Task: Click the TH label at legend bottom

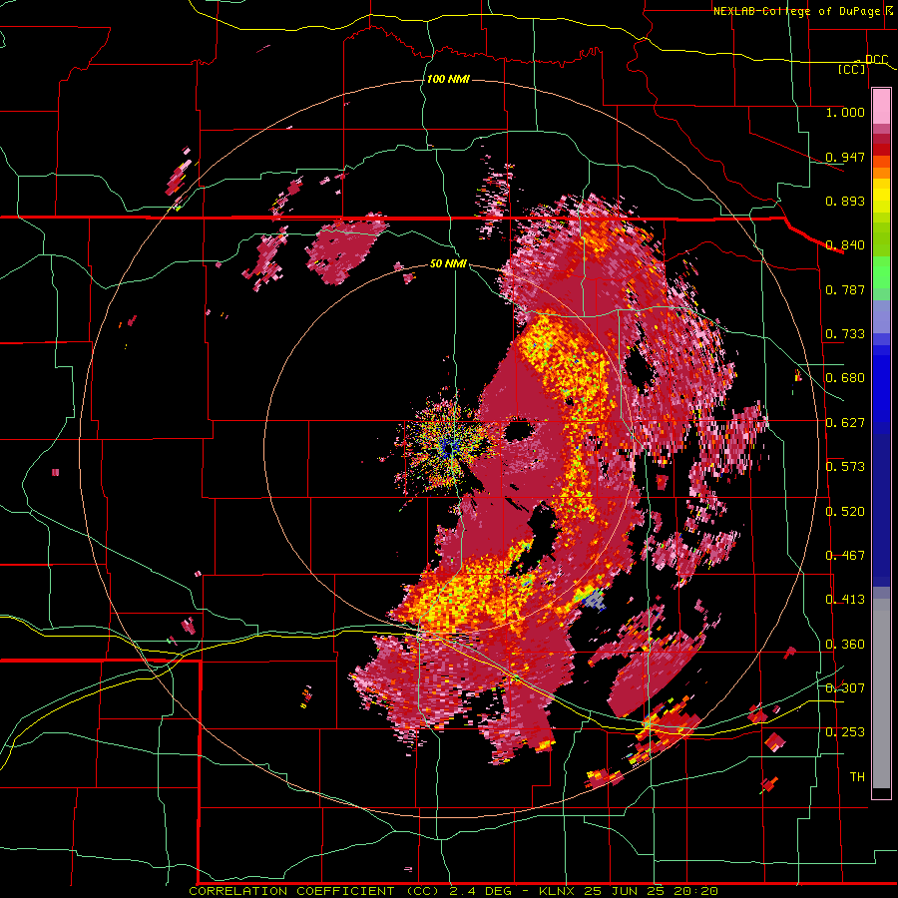Action: (x=857, y=777)
